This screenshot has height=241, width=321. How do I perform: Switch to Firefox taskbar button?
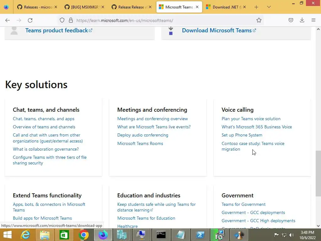pos(103,235)
